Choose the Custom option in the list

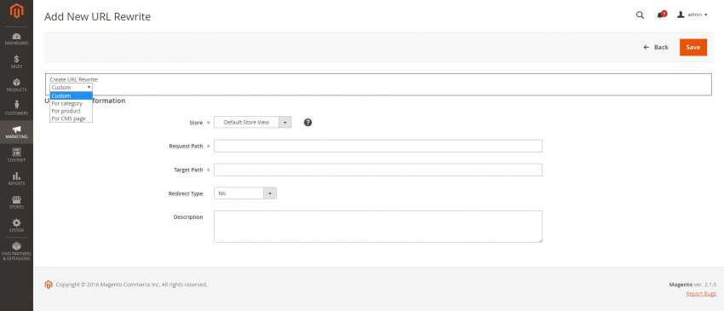(71, 95)
